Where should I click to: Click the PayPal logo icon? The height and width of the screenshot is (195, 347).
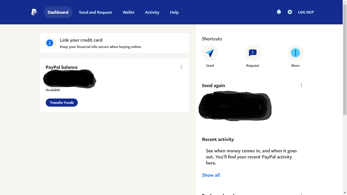click(34, 12)
